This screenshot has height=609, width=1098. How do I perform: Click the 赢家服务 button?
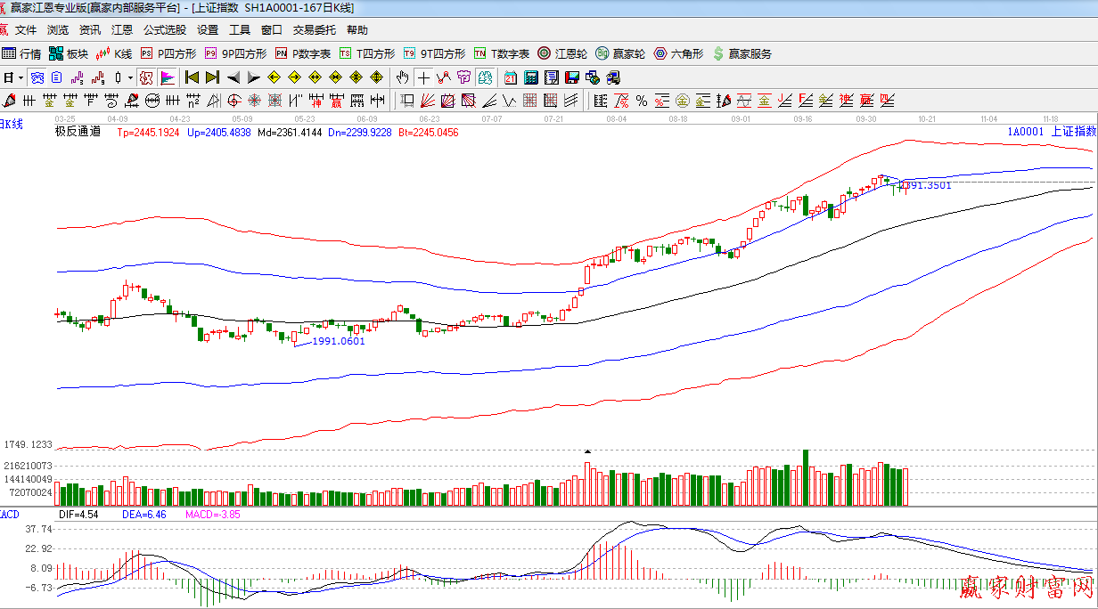tap(742, 53)
